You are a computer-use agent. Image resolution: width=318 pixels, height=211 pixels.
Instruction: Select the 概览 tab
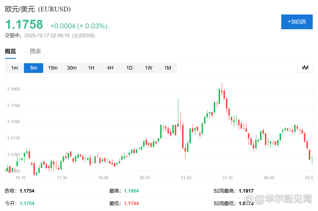(10, 51)
